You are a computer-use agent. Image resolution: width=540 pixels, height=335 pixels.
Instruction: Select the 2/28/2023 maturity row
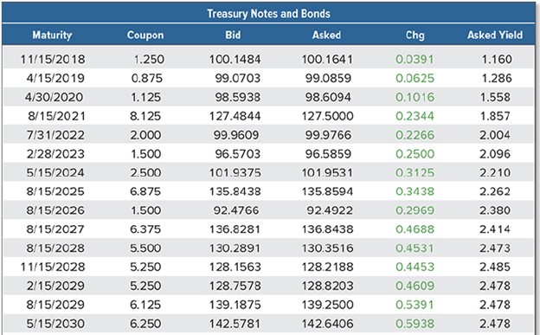[x=268, y=154]
